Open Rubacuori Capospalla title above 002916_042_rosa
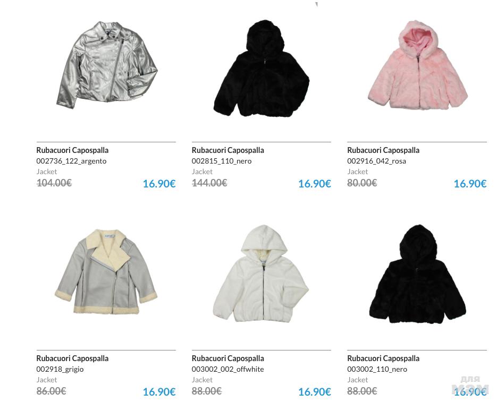Viewport: 497px width, 402px height. (383, 150)
